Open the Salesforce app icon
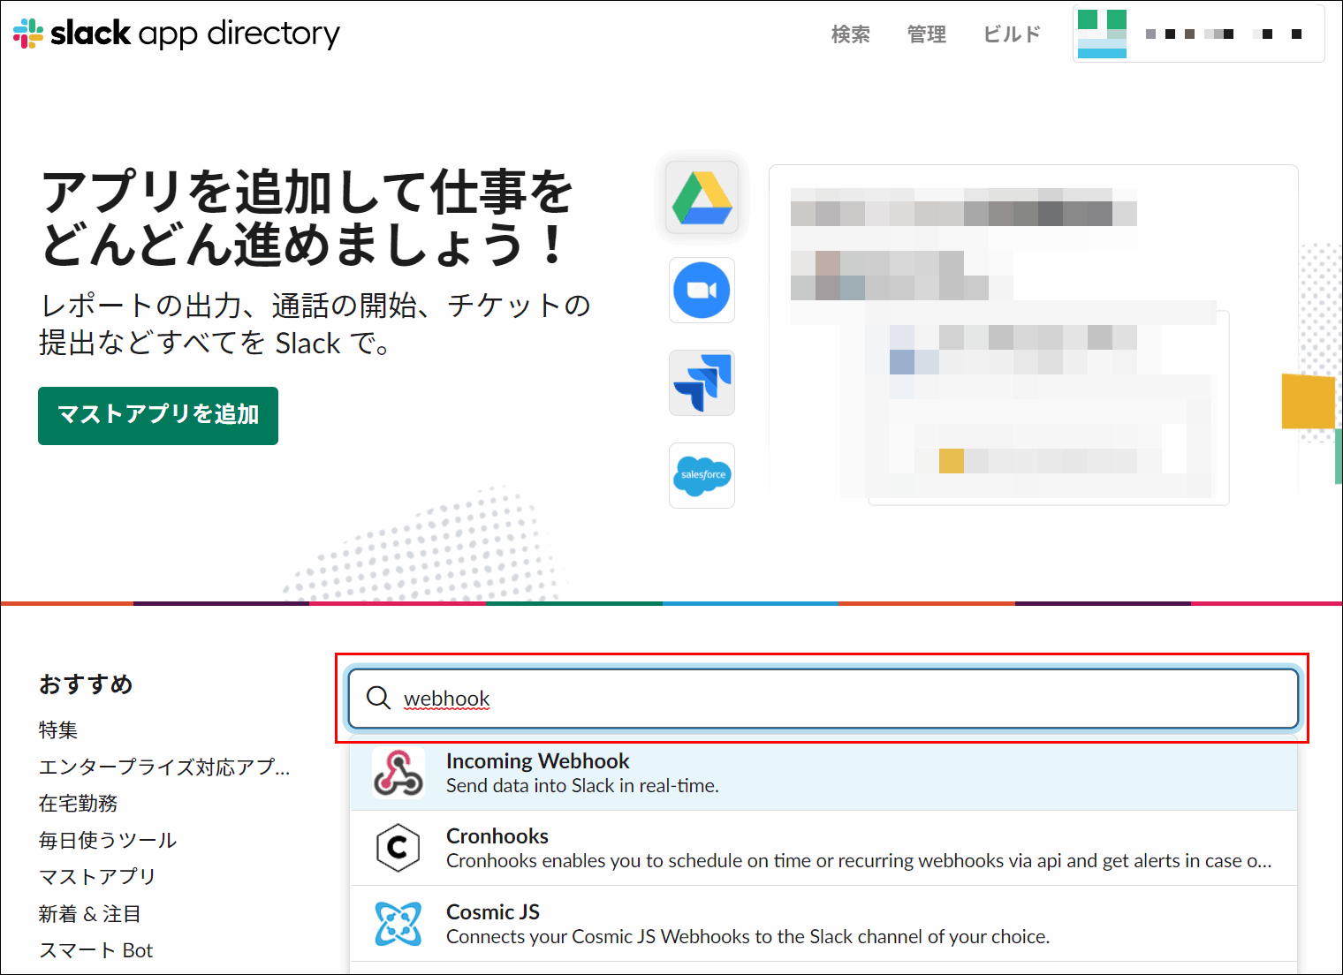Screen dimensions: 1343x975 coord(702,475)
